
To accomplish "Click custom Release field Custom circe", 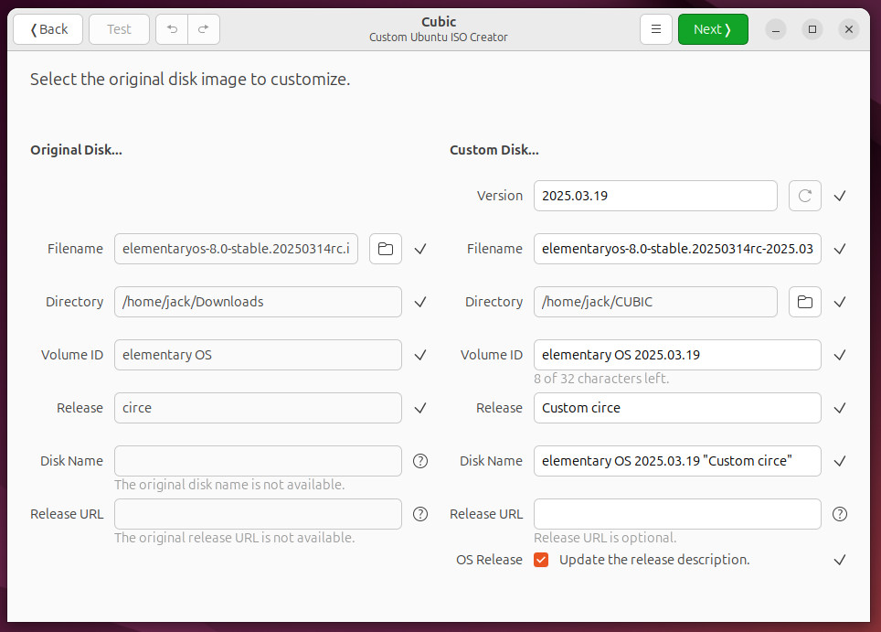I will (677, 408).
